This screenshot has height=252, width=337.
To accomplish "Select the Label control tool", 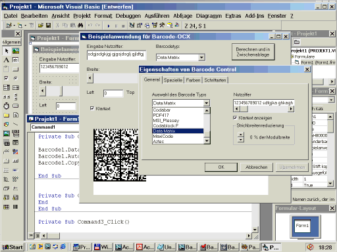I will 7,60.
